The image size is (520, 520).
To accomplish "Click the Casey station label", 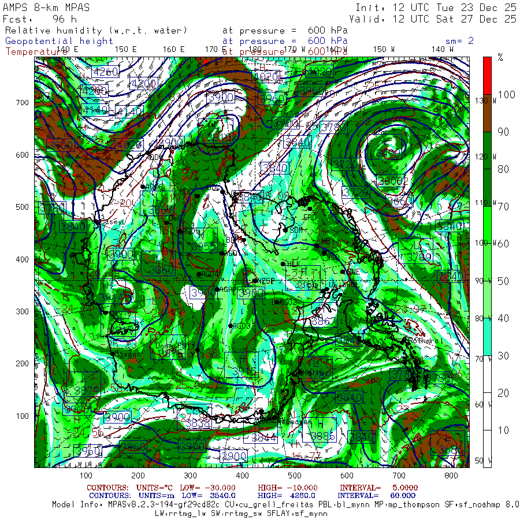I will [113, 221].
